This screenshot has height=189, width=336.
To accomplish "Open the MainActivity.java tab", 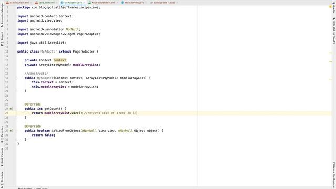I will click(x=134, y=3).
